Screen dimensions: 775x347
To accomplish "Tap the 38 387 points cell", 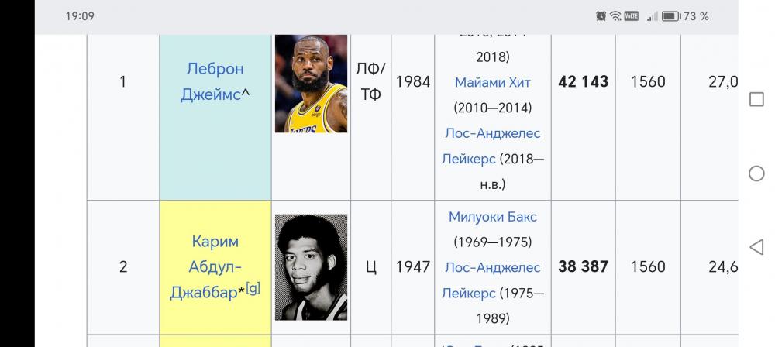I will [583, 266].
